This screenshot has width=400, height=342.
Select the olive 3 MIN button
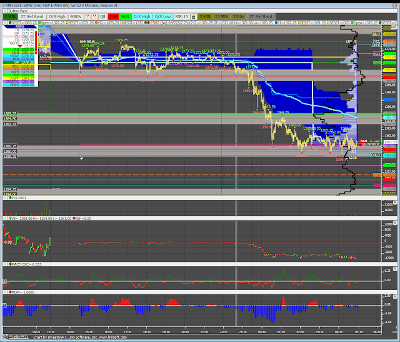coord(205,17)
